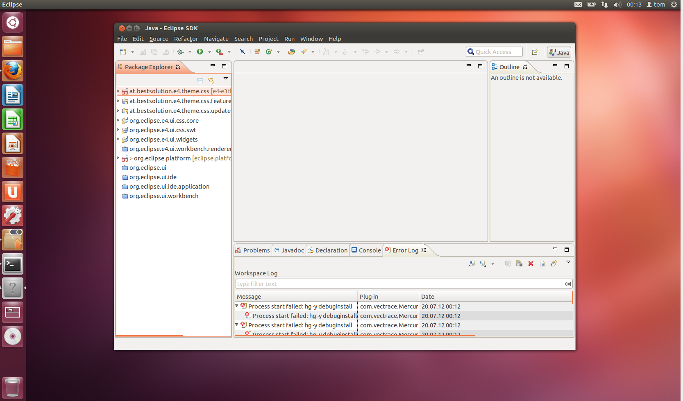
Task: Sort the log by Date column header
Action: pyautogui.click(x=495, y=296)
